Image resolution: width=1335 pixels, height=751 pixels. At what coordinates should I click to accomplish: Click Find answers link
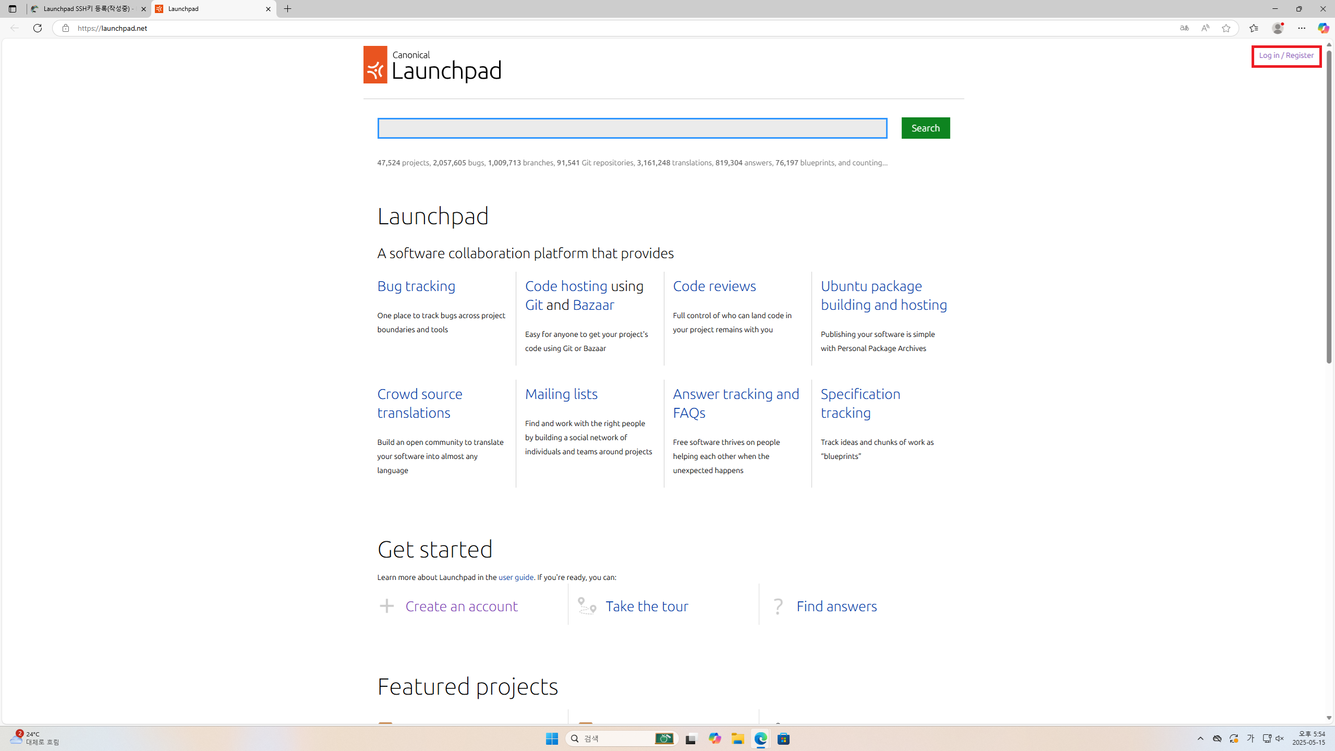coord(836,607)
